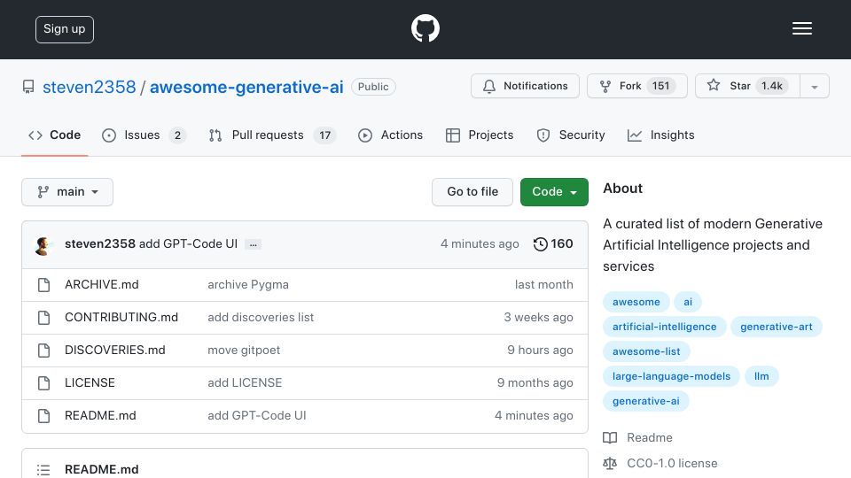Click the file icon beside ARCHIVE.md

(x=44, y=285)
